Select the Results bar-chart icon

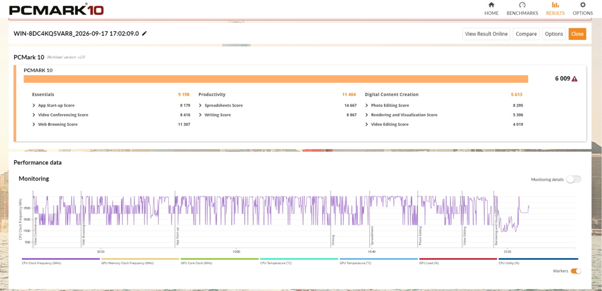(x=555, y=5)
